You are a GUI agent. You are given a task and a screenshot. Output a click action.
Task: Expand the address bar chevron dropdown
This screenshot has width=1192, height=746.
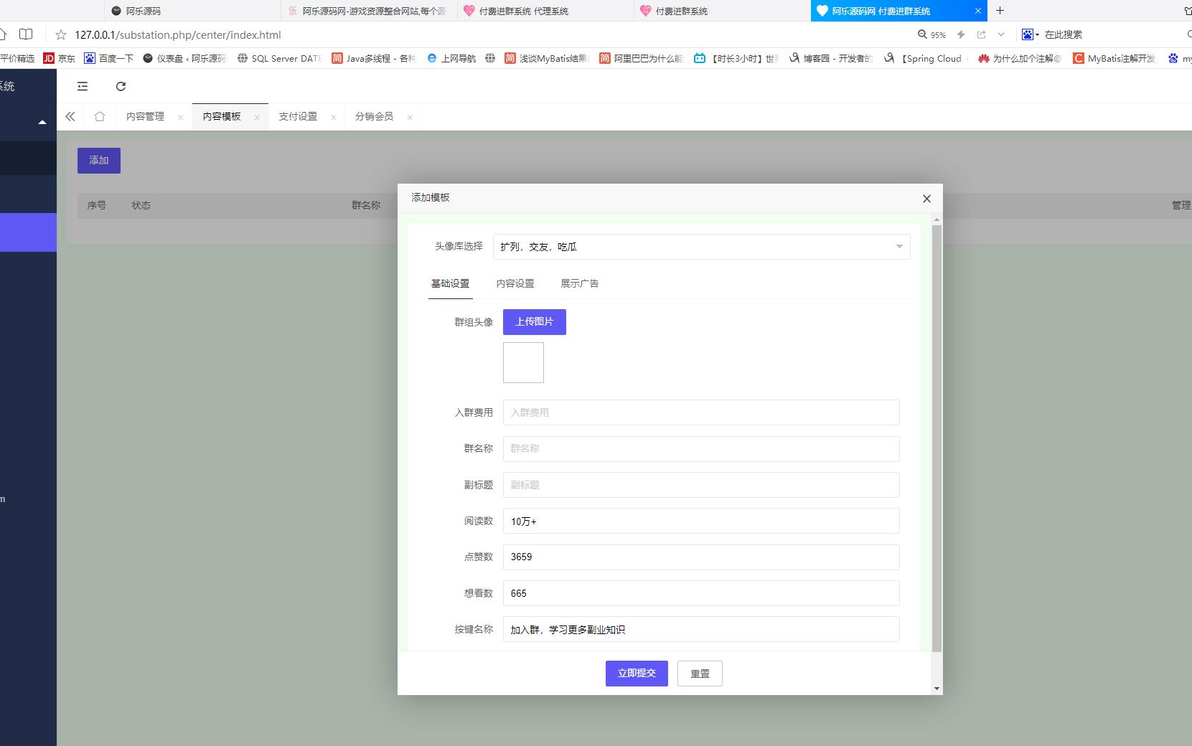[1001, 34]
